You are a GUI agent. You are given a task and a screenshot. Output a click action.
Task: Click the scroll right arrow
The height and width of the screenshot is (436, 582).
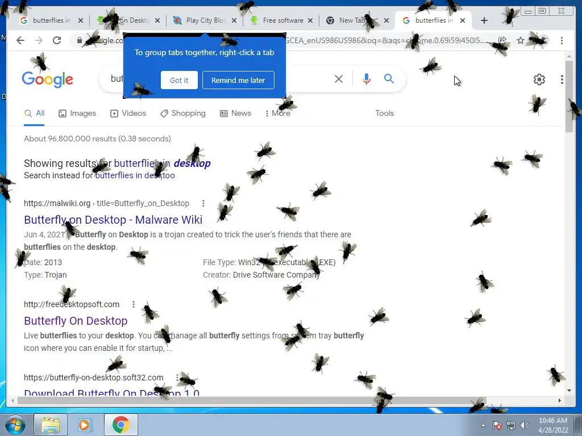point(560,400)
